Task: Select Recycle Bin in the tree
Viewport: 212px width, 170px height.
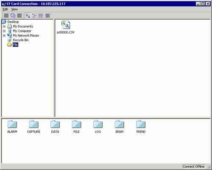Action: click(21, 40)
